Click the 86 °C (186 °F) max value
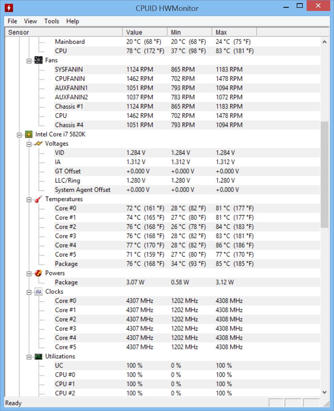Image resolution: width=334 pixels, height=411 pixels. (235, 245)
